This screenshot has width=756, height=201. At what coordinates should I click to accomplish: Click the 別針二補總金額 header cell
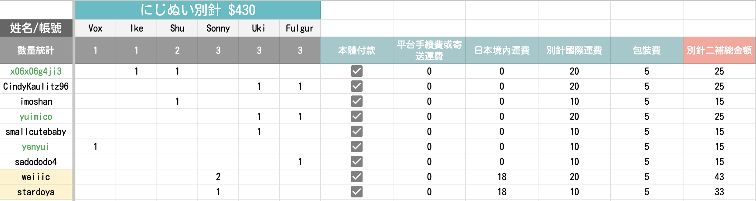point(719,50)
